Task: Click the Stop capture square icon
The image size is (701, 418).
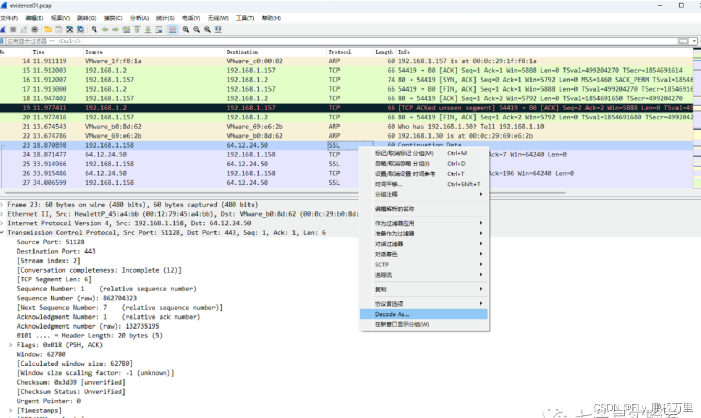Action: click(x=14, y=30)
